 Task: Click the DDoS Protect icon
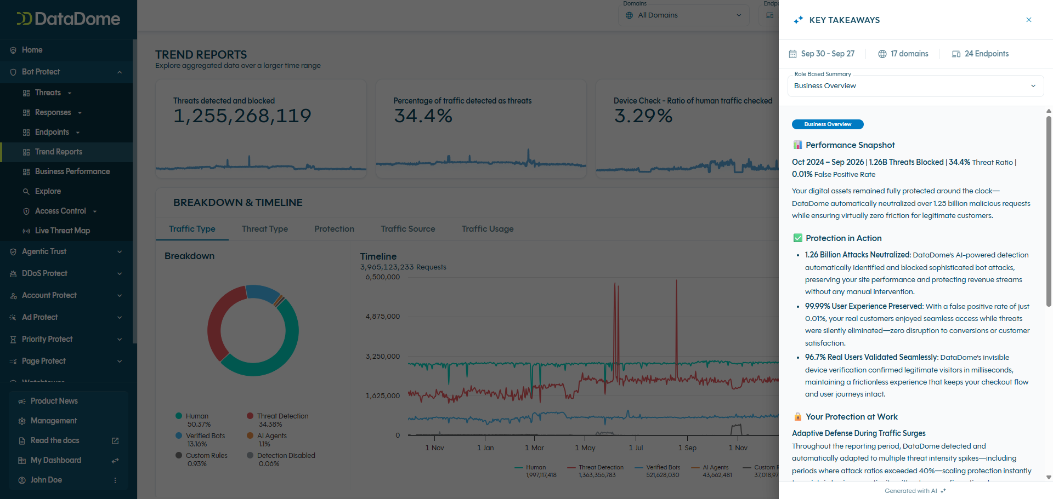pos(13,274)
